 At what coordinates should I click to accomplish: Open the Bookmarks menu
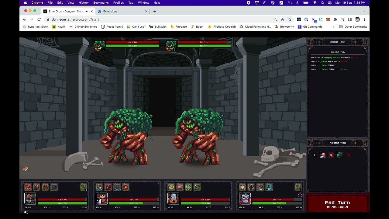pyautogui.click(x=101, y=3)
